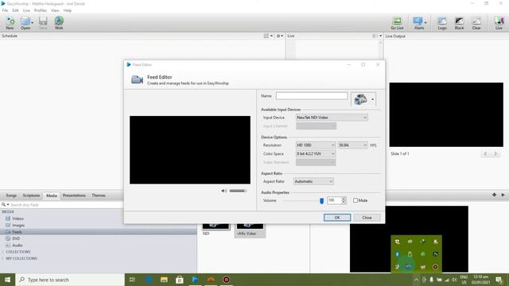Open the Help menu

pyautogui.click(x=67, y=10)
